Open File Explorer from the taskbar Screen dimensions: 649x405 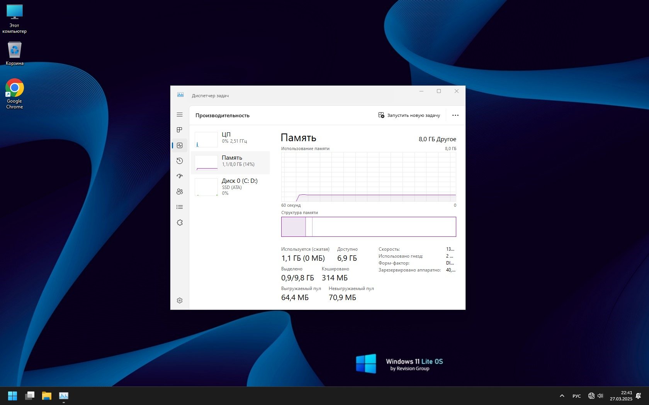click(47, 396)
